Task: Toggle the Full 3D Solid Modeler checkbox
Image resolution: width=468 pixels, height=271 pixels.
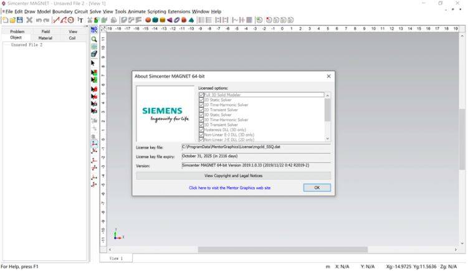Action: click(x=201, y=95)
